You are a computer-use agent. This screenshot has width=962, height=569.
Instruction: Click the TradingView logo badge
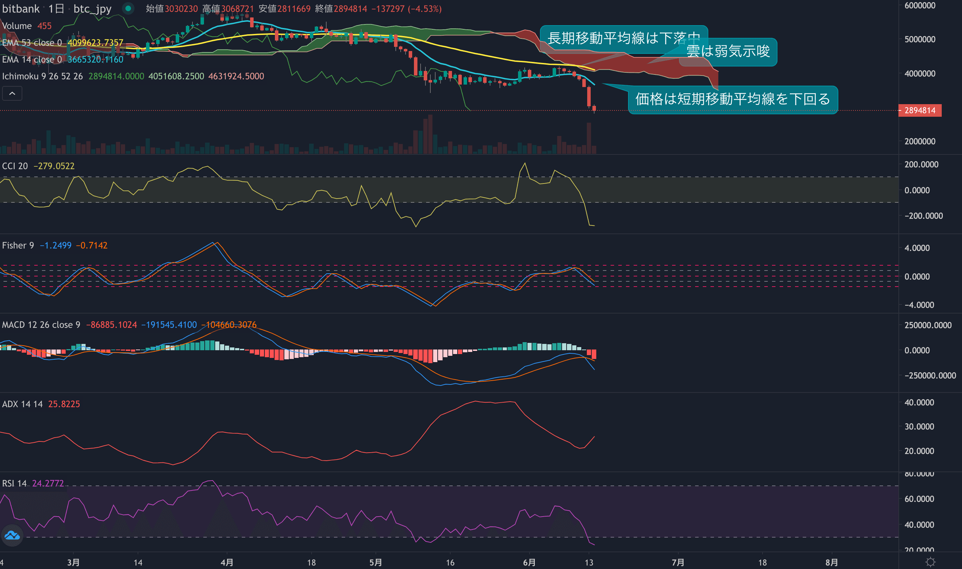12,535
